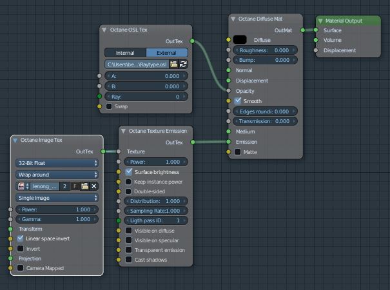Toggle fake user F button on image
This screenshot has width=390, height=290.
coord(75,186)
